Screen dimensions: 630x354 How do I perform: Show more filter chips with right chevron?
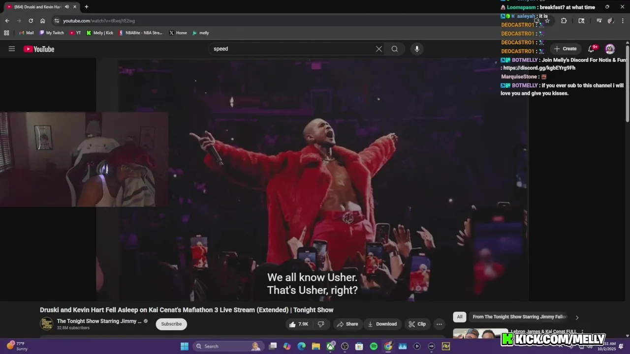coord(577,317)
